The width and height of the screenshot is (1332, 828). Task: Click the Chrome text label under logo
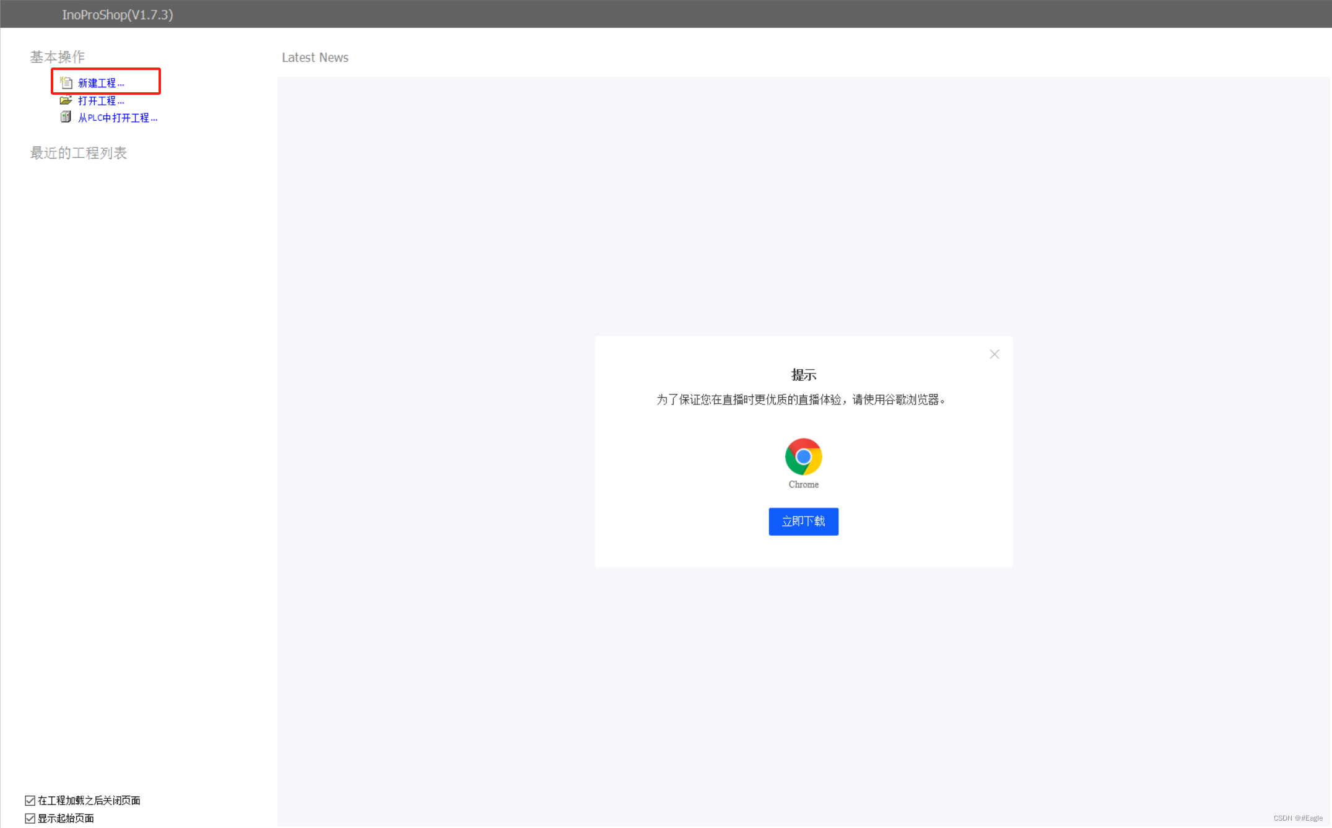tap(803, 484)
